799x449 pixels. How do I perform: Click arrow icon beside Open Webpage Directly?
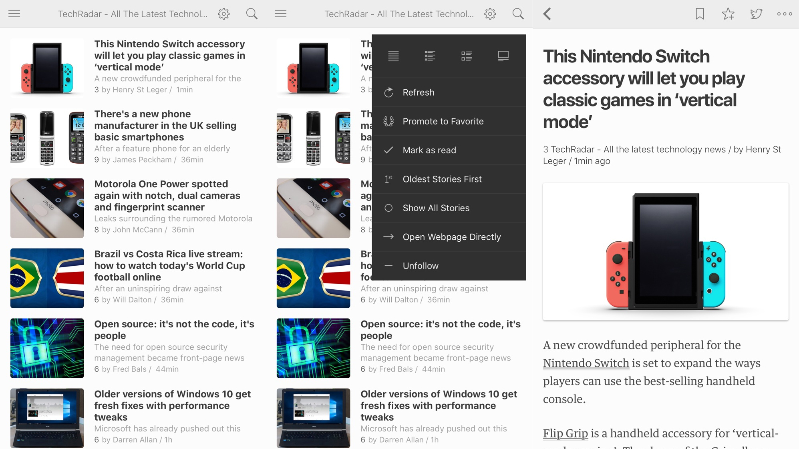pos(388,237)
